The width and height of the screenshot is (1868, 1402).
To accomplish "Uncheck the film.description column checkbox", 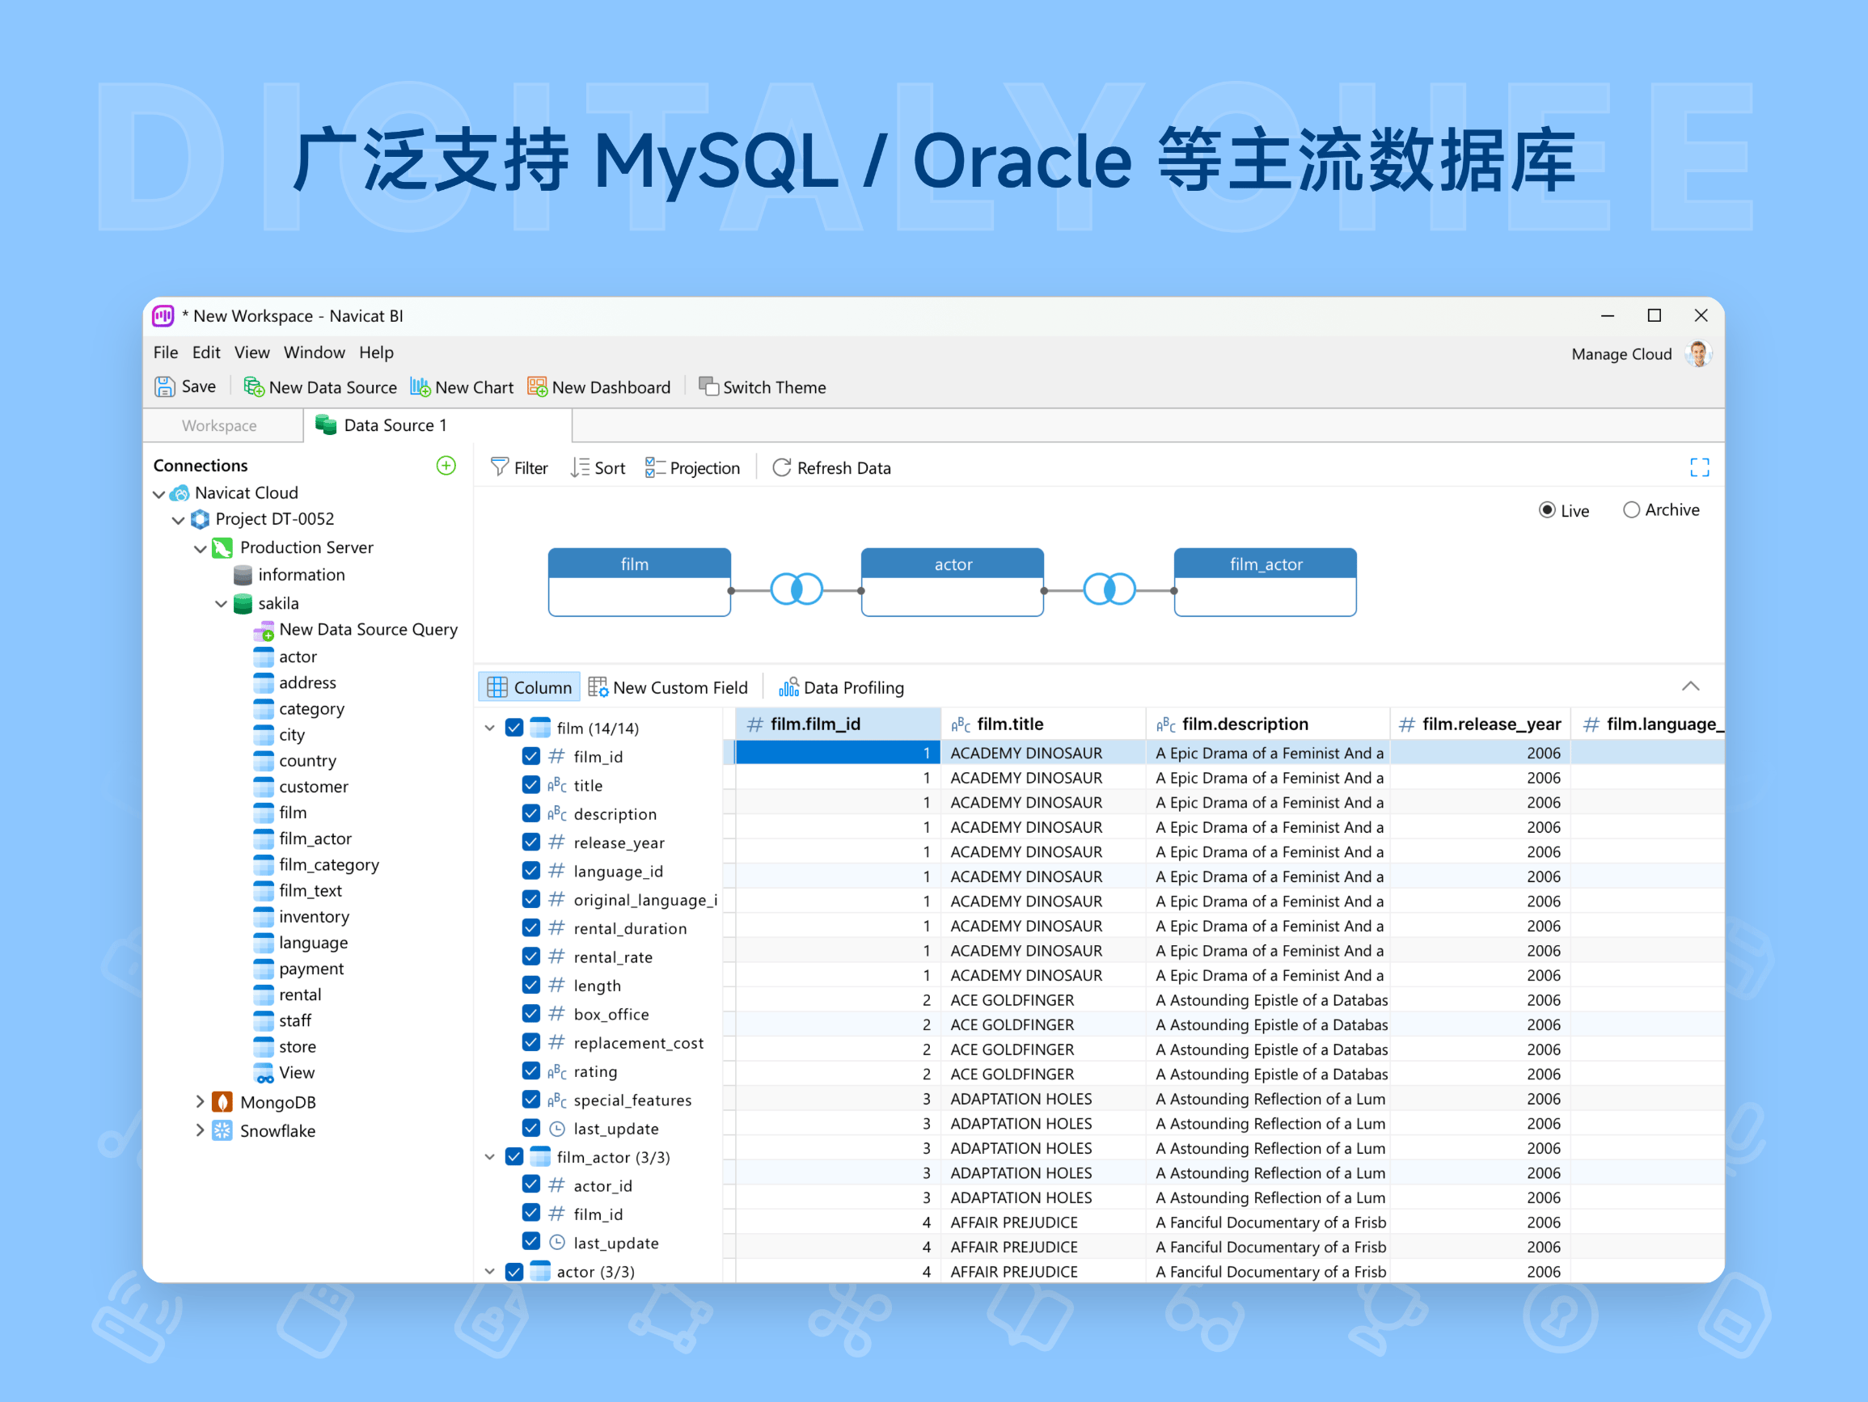I will (530, 813).
